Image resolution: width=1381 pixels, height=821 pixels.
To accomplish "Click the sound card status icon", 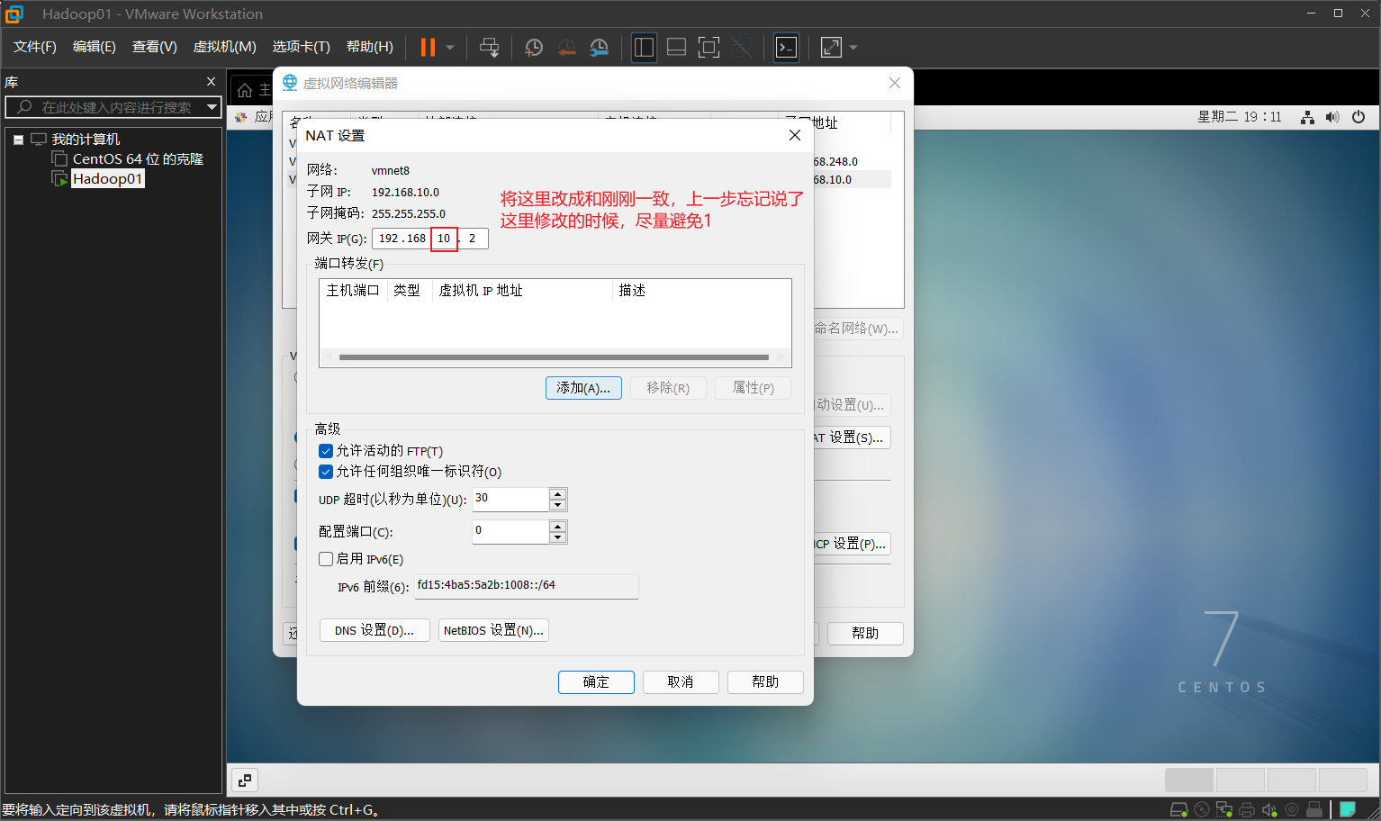I will point(1269,809).
